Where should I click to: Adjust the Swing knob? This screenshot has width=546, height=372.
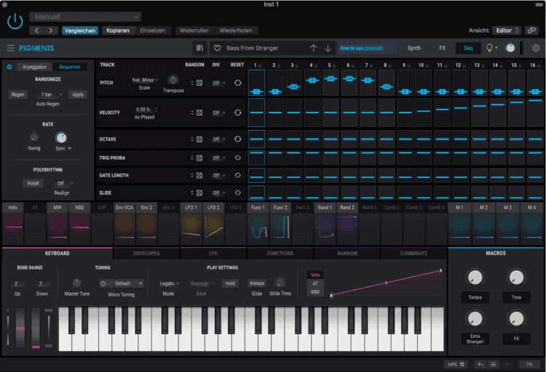tap(33, 137)
